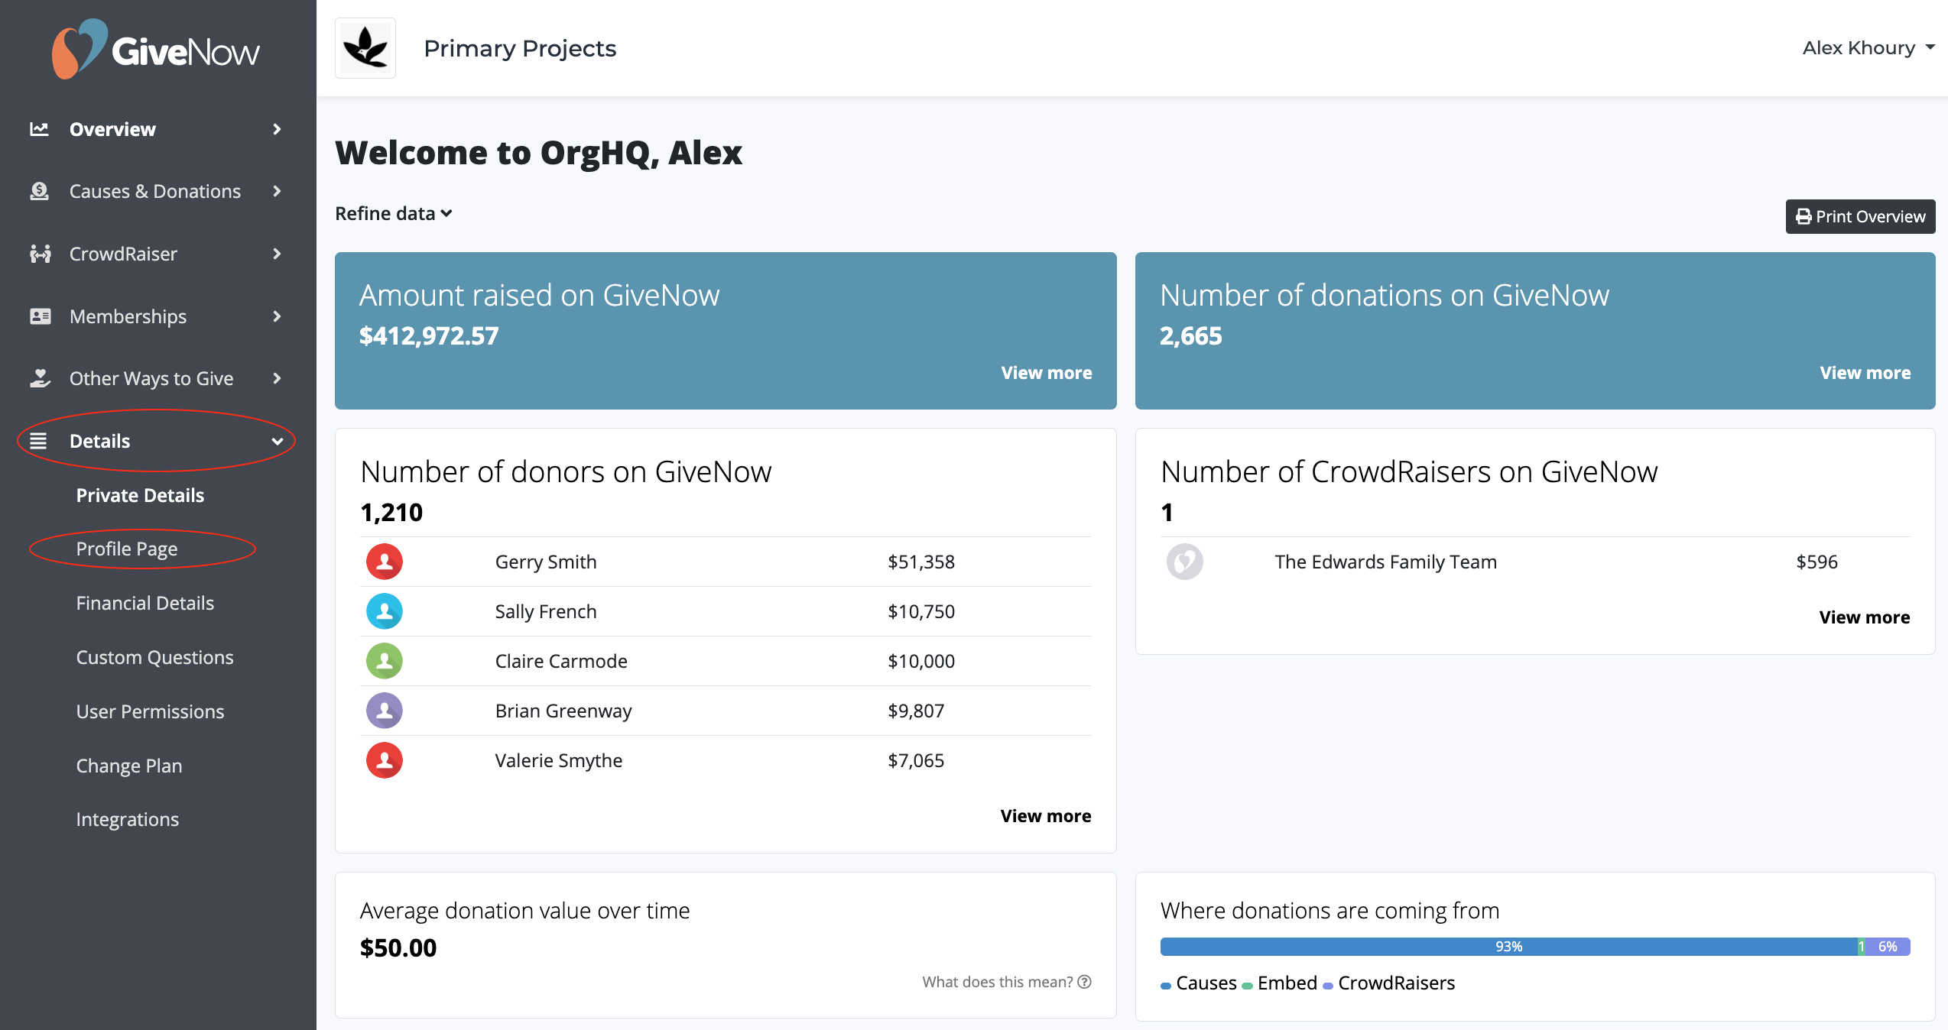Click the GiveNow logo
The height and width of the screenshot is (1030, 1948).
pos(156,49)
